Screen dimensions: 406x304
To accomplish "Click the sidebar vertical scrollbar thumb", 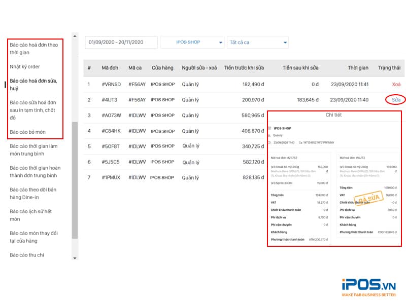I will click(75, 180).
